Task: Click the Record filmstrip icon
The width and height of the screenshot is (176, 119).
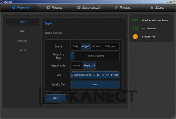Action: click(x=48, y=7)
